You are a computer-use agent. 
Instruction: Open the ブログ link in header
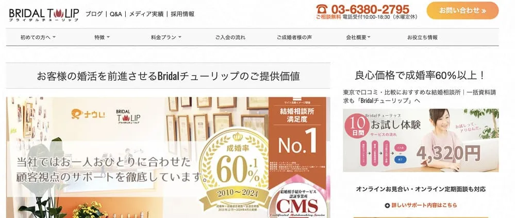[94, 14]
